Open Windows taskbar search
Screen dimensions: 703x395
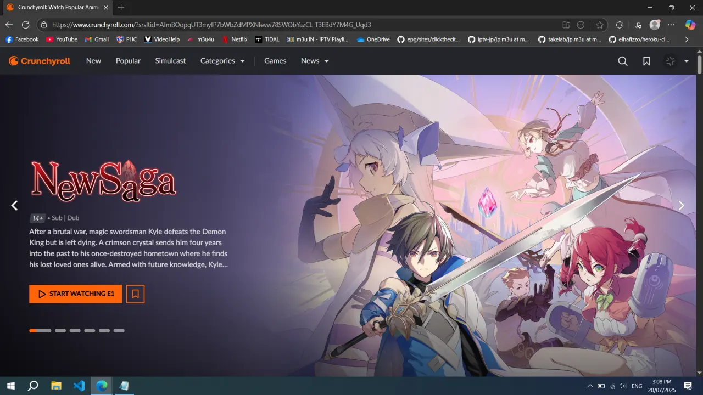pyautogui.click(x=33, y=386)
